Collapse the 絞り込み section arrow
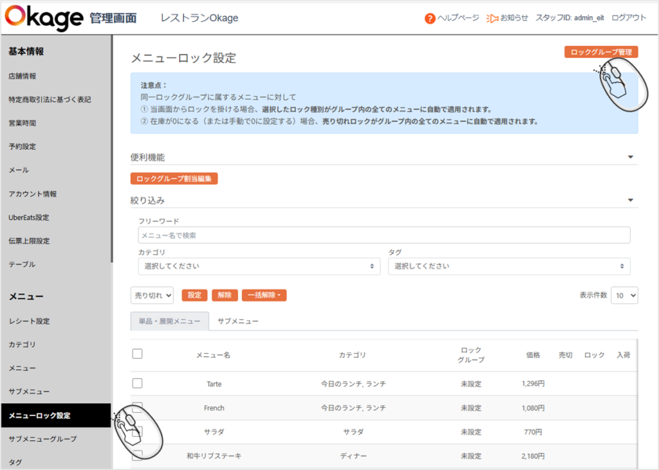This screenshot has width=659, height=470. click(631, 201)
